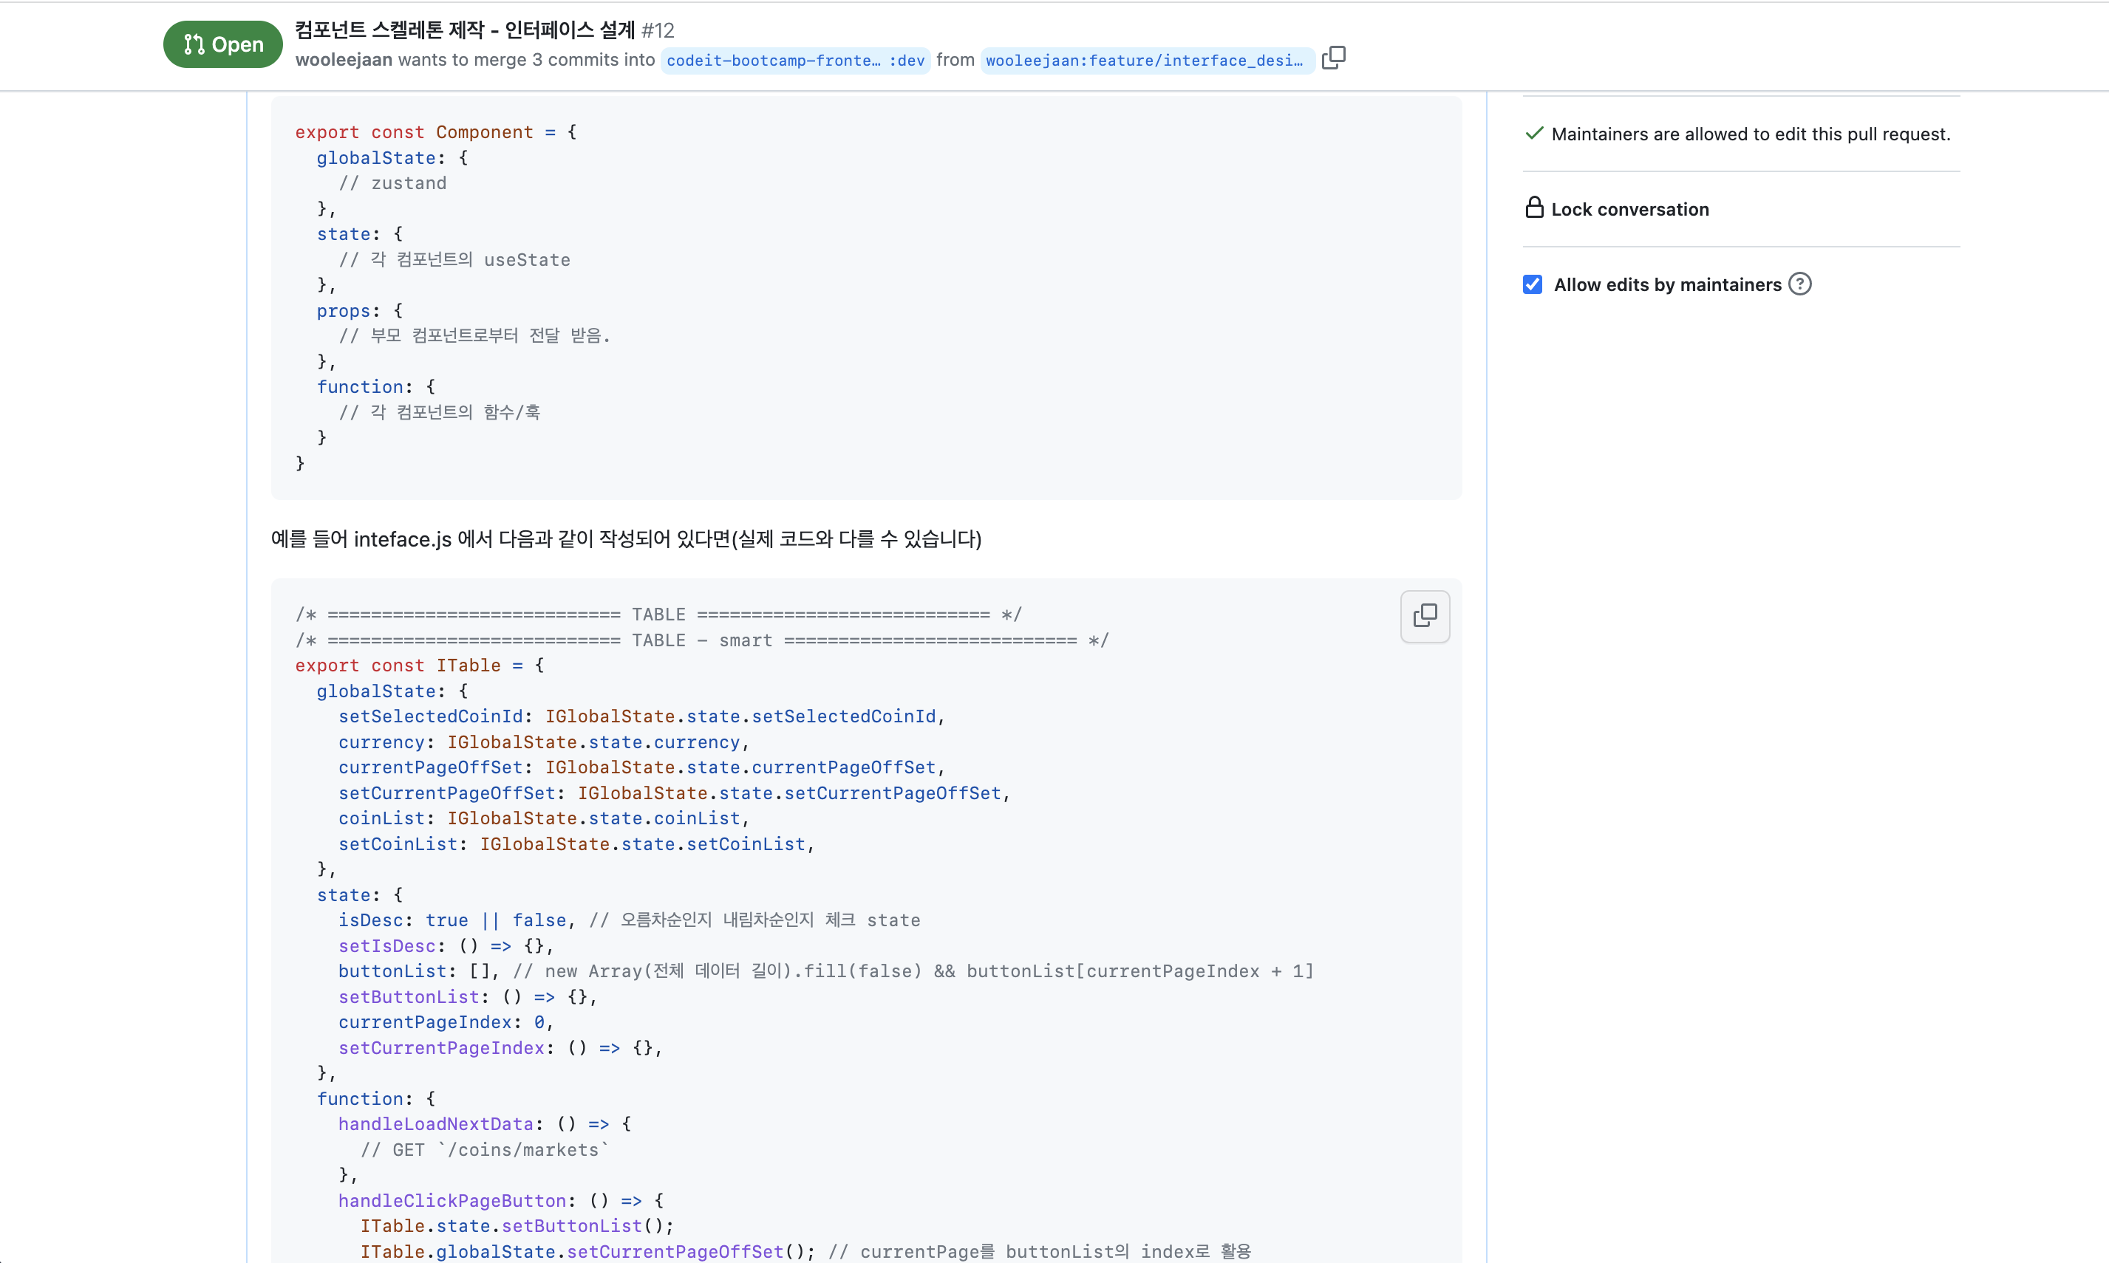Image resolution: width=2109 pixels, height=1263 pixels.
Task: Click the padlock icon
Action: pos(1533,208)
